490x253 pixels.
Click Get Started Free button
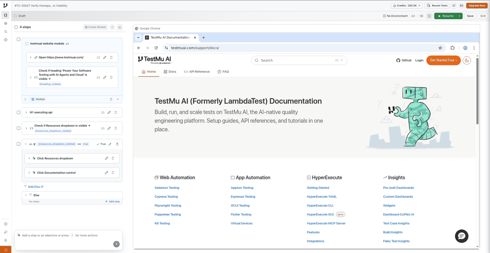point(443,60)
